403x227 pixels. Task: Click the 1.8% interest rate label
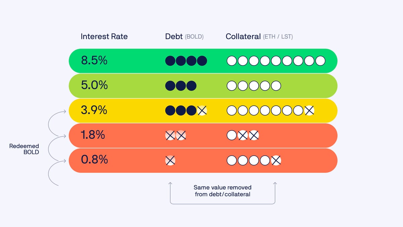(93, 135)
